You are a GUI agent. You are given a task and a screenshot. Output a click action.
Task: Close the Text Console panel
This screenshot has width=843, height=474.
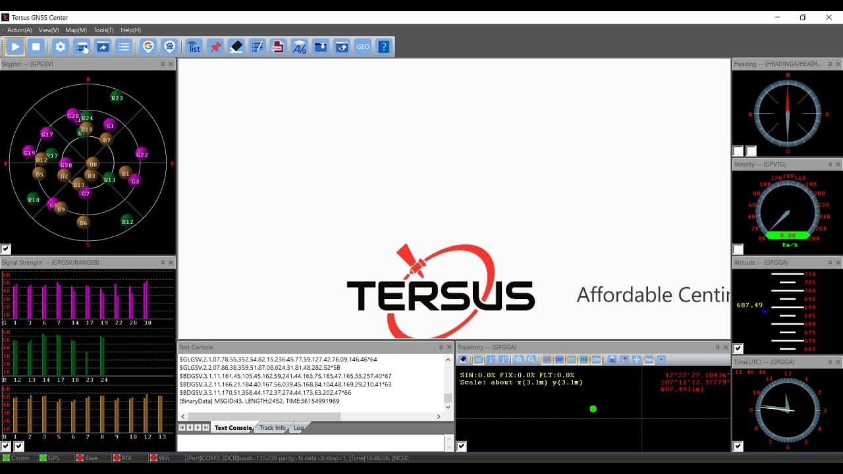click(x=449, y=347)
